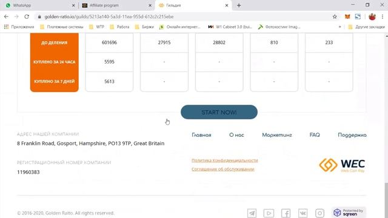Viewport: 388px width, 218px height.
Task: Go to О нас in footer menu
Action: 236,135
